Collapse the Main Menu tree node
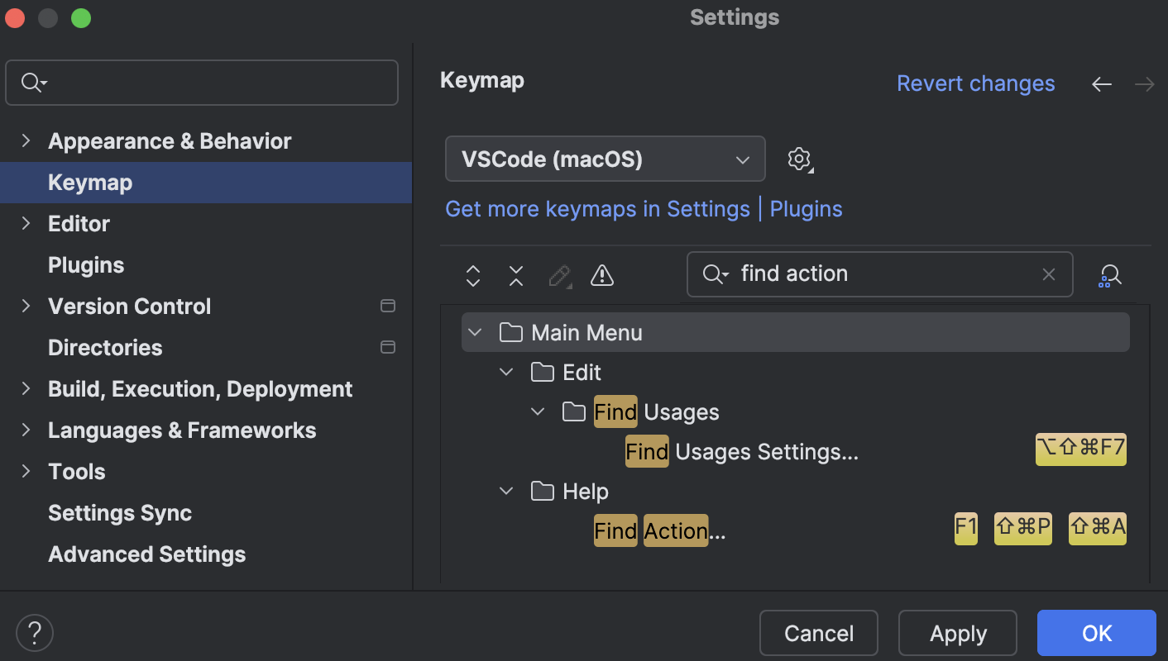Image resolution: width=1168 pixels, height=661 pixels. tap(475, 332)
